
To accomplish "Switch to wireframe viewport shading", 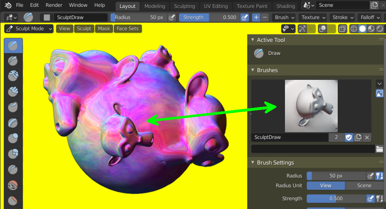I will coord(354,29).
